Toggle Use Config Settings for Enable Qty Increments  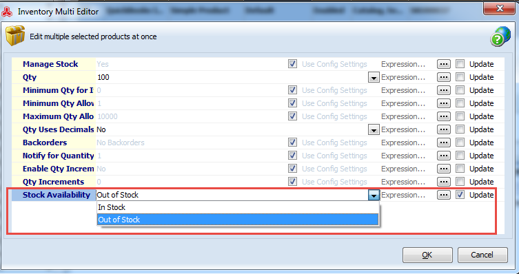click(x=292, y=169)
